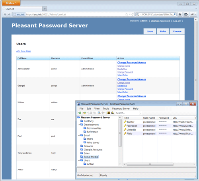Click the Firefox back arrow
This screenshot has width=199, height=181.
click(5, 14)
